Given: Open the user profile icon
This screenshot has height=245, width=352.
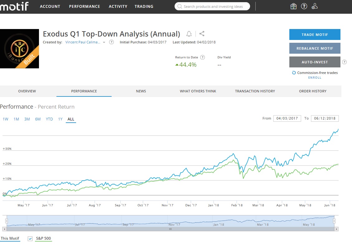Looking at the screenshot, I should pyautogui.click(x=315, y=6).
